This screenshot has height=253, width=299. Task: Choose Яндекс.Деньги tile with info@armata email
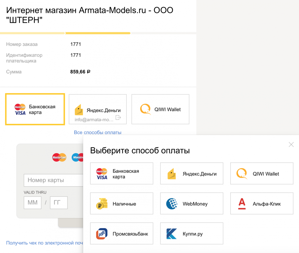pos(98,109)
